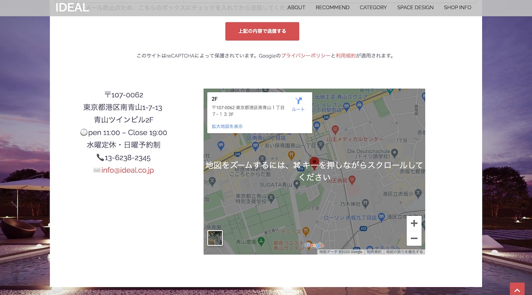The height and width of the screenshot is (295, 532).
Task: Click the 山王メディカルセンター marker icon
Action: [x=335, y=129]
